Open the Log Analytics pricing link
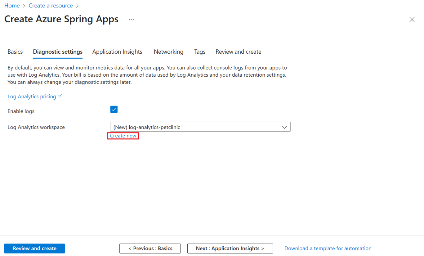 pyautogui.click(x=32, y=96)
